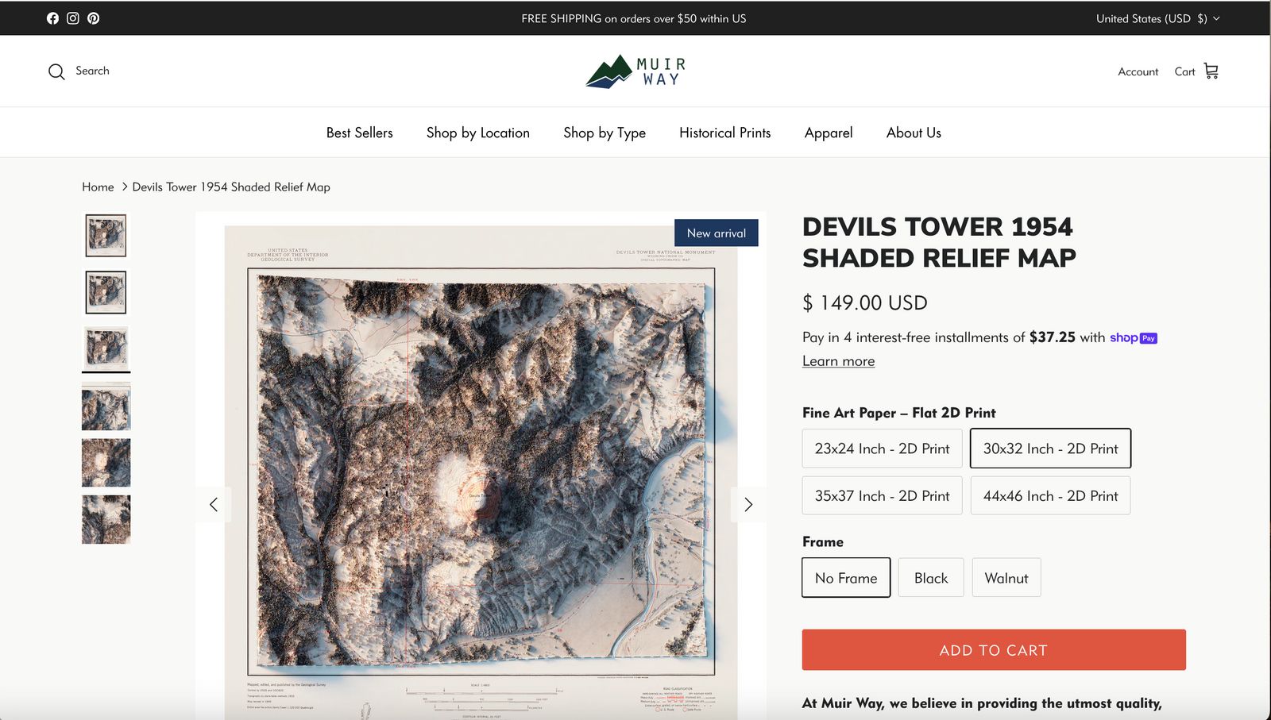Image resolution: width=1271 pixels, height=720 pixels.
Task: Click the Frame section label
Action: point(823,541)
